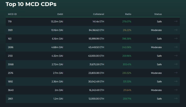Image resolution: width=186 pixels, height=107 pixels.
Task: Click the 242.06% ratio value
Action: click(x=127, y=47)
